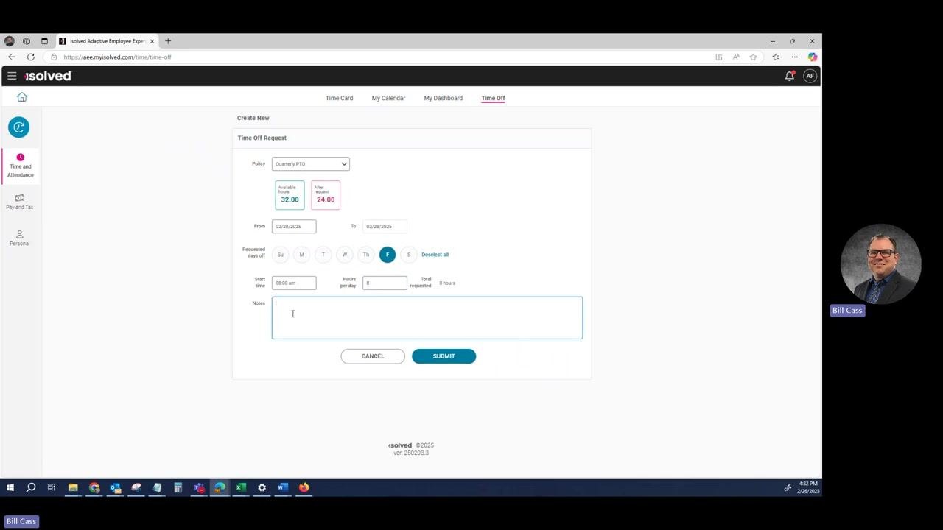Viewport: 943px width, 530px height.
Task: Click the Hours per day field
Action: click(385, 283)
